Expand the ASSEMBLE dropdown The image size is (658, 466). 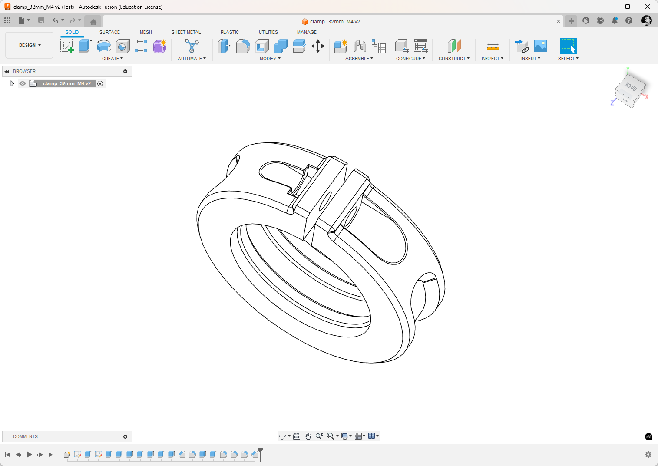359,59
